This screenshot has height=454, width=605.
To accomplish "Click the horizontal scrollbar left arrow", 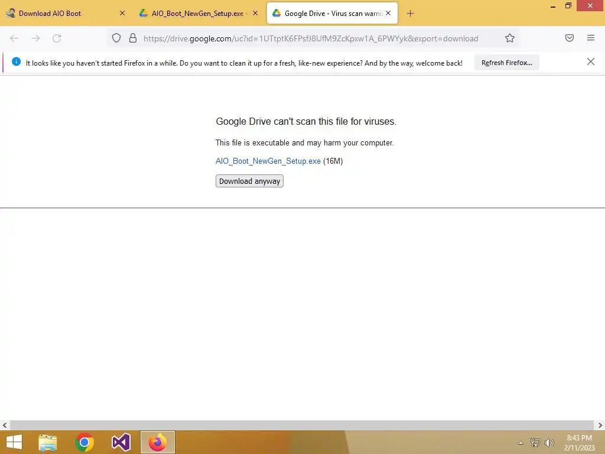I will [x=5, y=426].
